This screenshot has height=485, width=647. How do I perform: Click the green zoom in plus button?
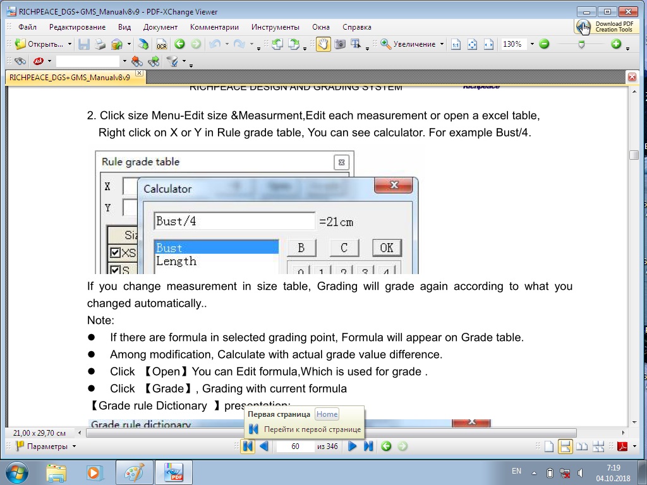tap(616, 44)
